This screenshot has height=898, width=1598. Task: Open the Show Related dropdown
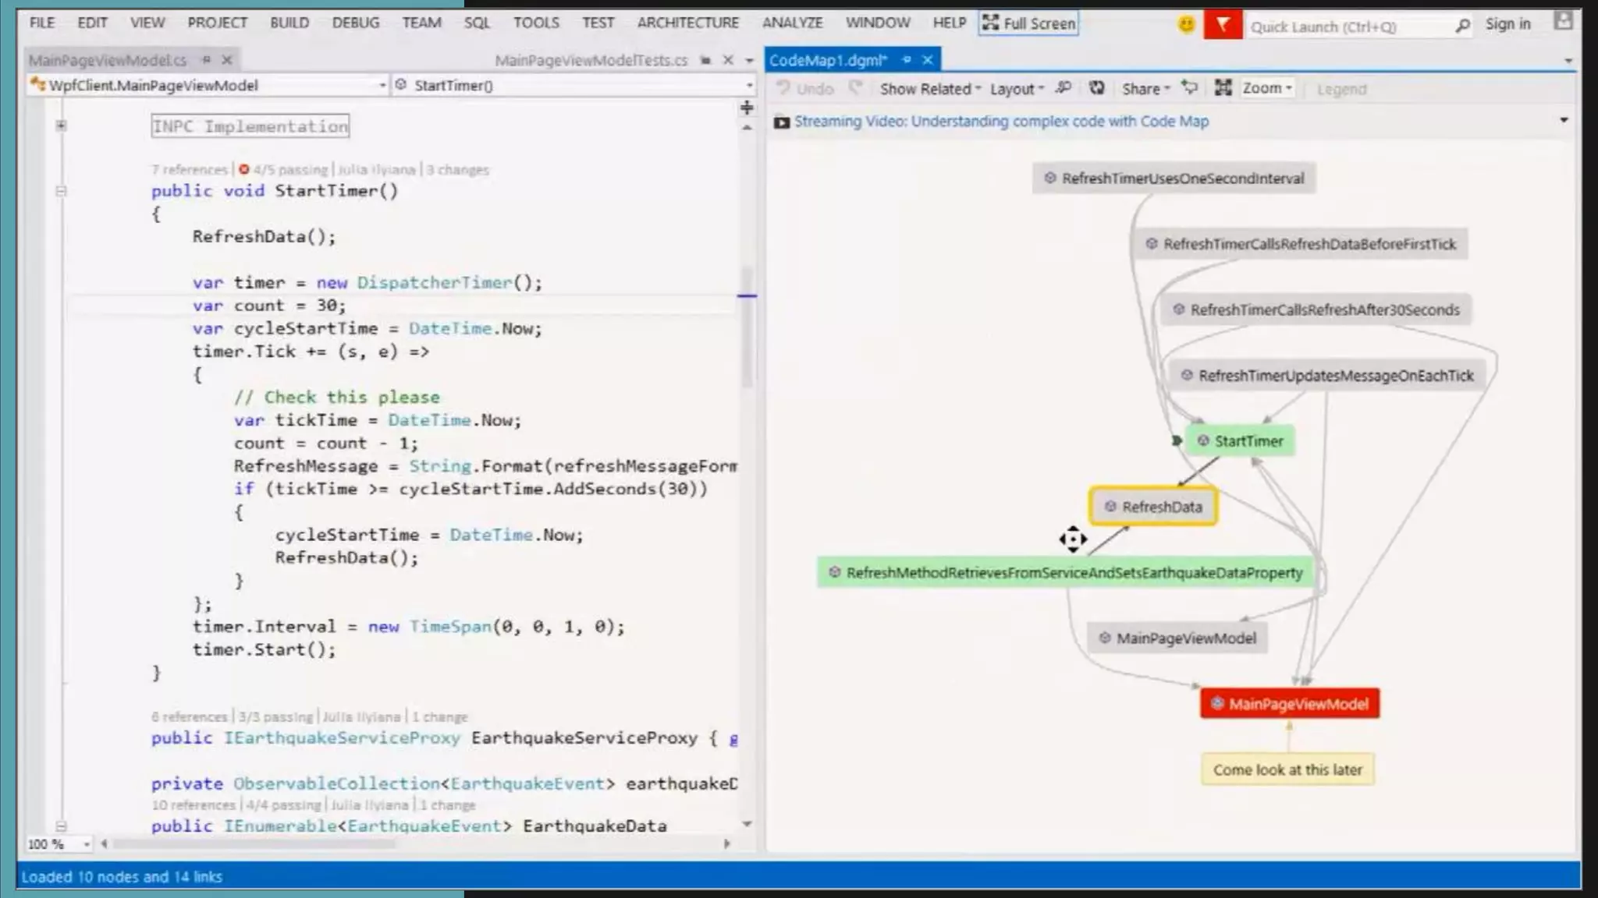(929, 89)
